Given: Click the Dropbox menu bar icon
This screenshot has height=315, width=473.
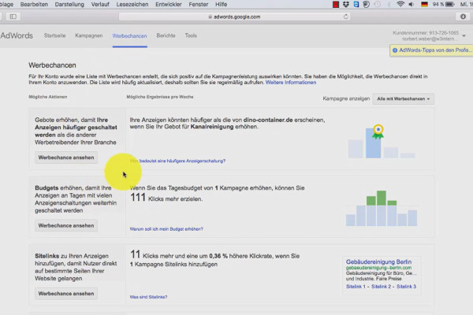Looking at the screenshot, I should [x=346, y=4].
